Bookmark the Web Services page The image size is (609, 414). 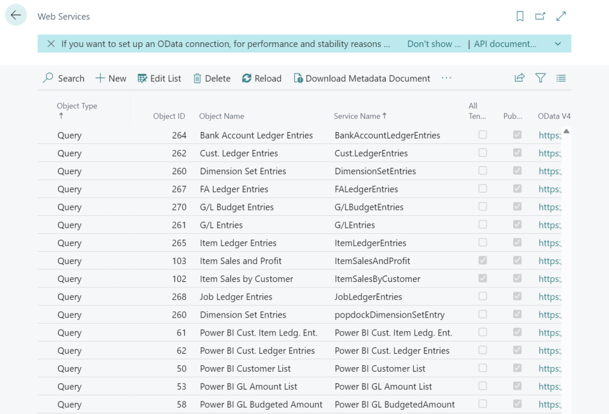click(x=520, y=16)
